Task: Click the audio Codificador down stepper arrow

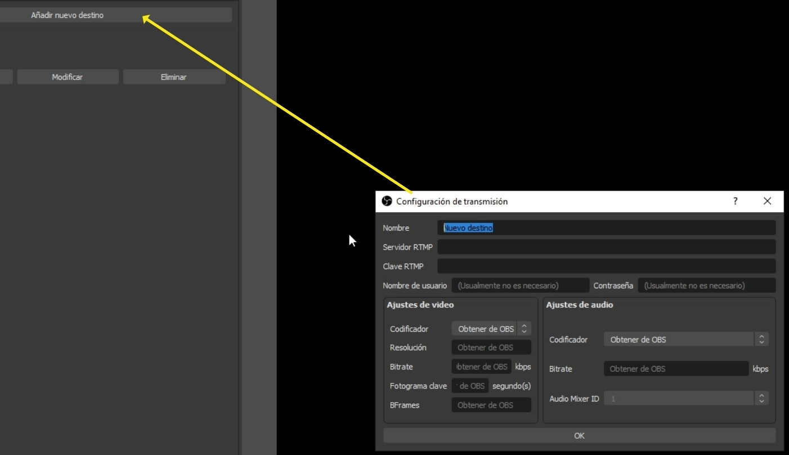Action: point(761,342)
